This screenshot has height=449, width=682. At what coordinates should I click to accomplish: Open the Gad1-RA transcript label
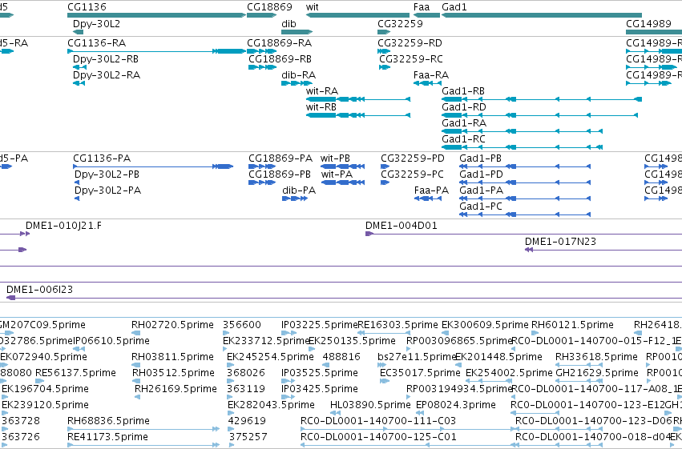[464, 123]
